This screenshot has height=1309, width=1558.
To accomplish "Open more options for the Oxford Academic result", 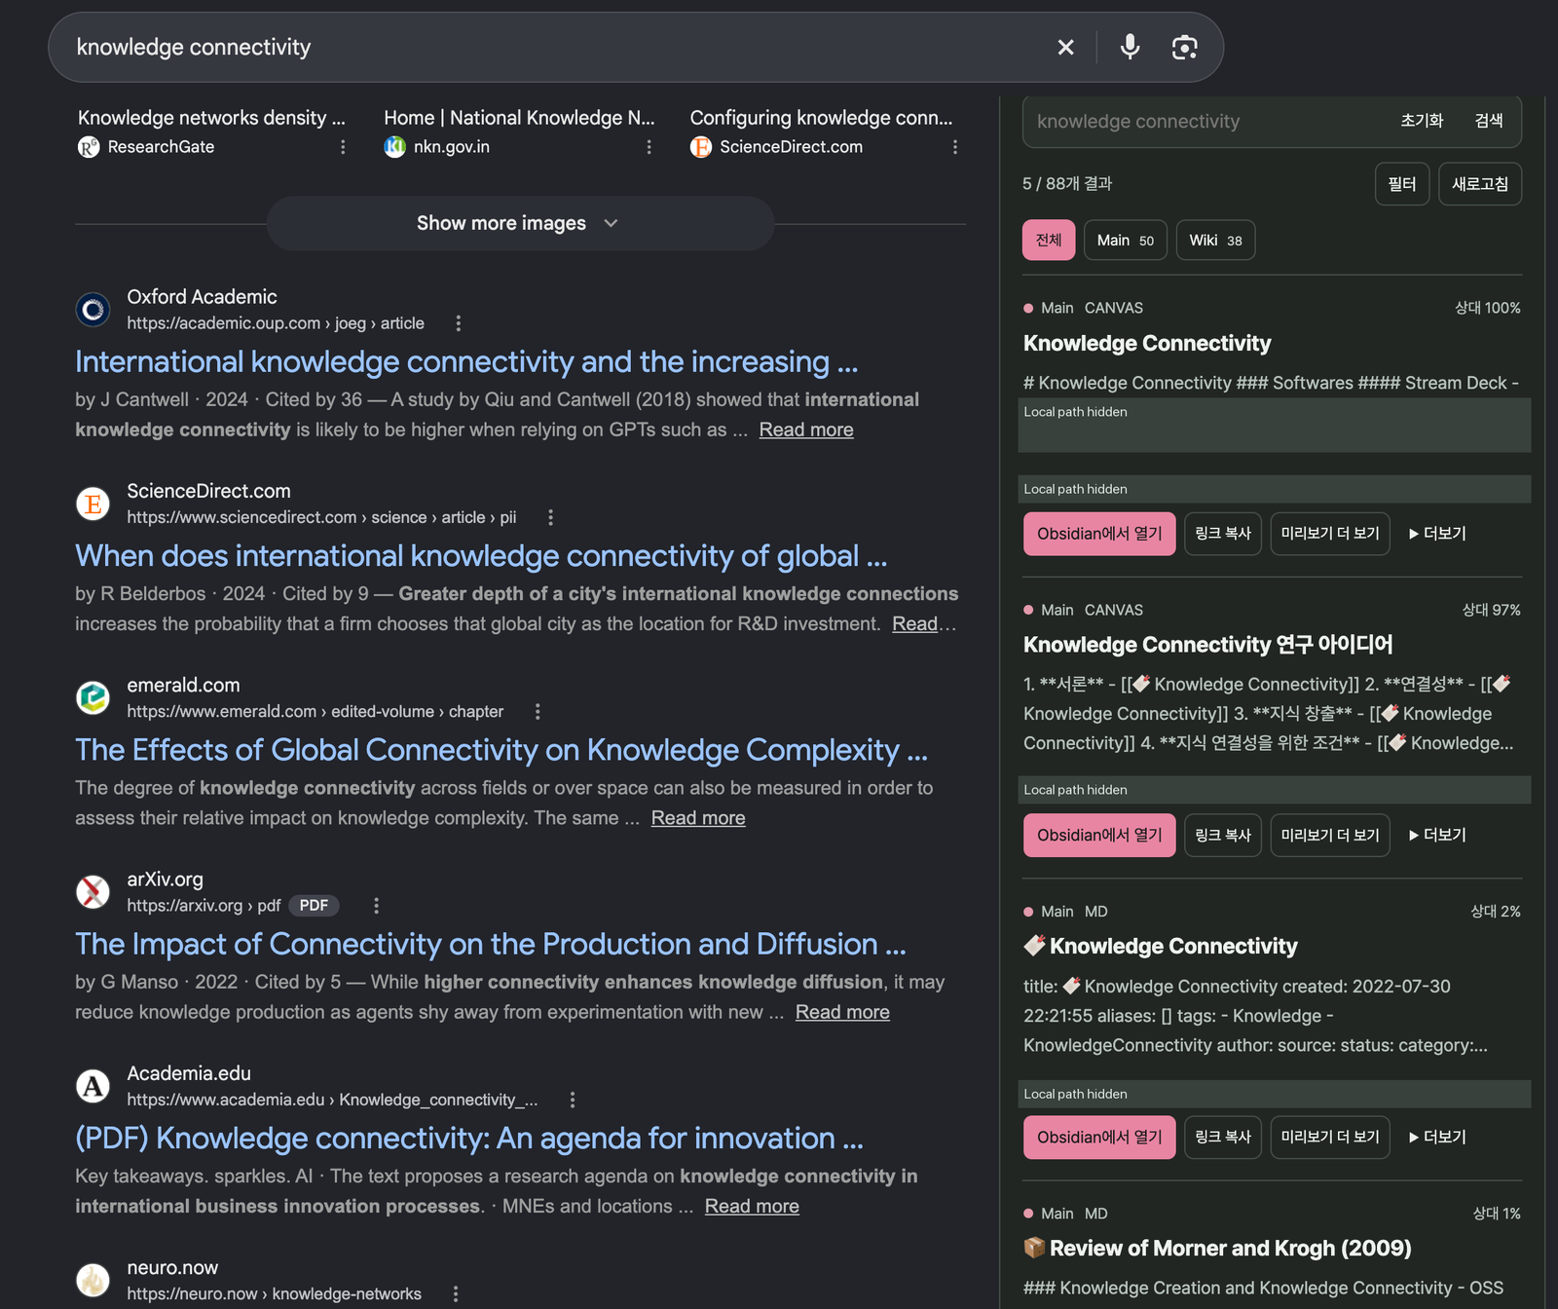I will click(x=459, y=323).
